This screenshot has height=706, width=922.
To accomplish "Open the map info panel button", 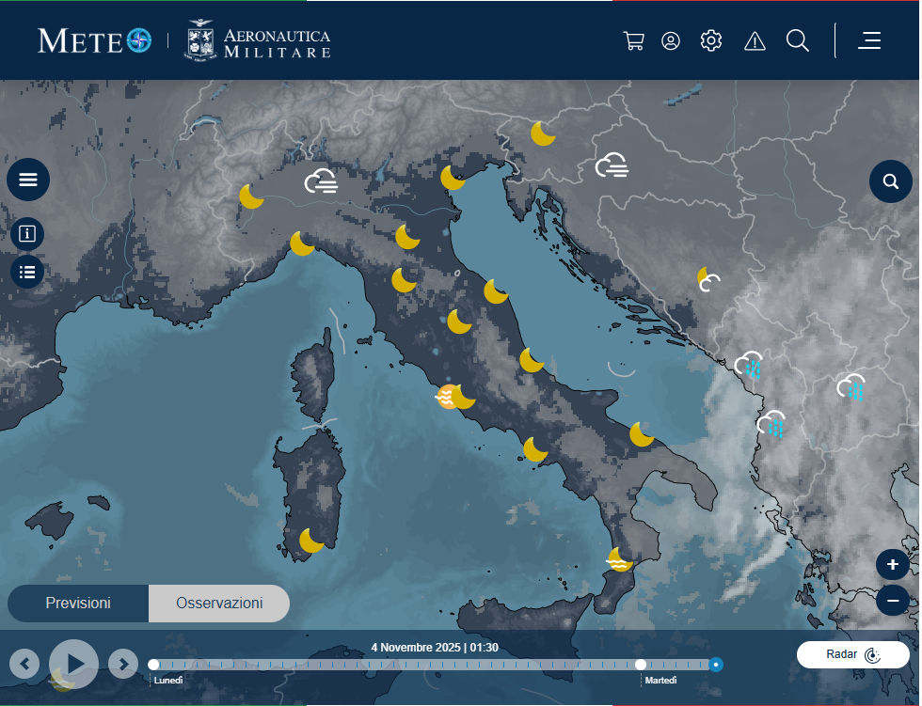I will [27, 233].
